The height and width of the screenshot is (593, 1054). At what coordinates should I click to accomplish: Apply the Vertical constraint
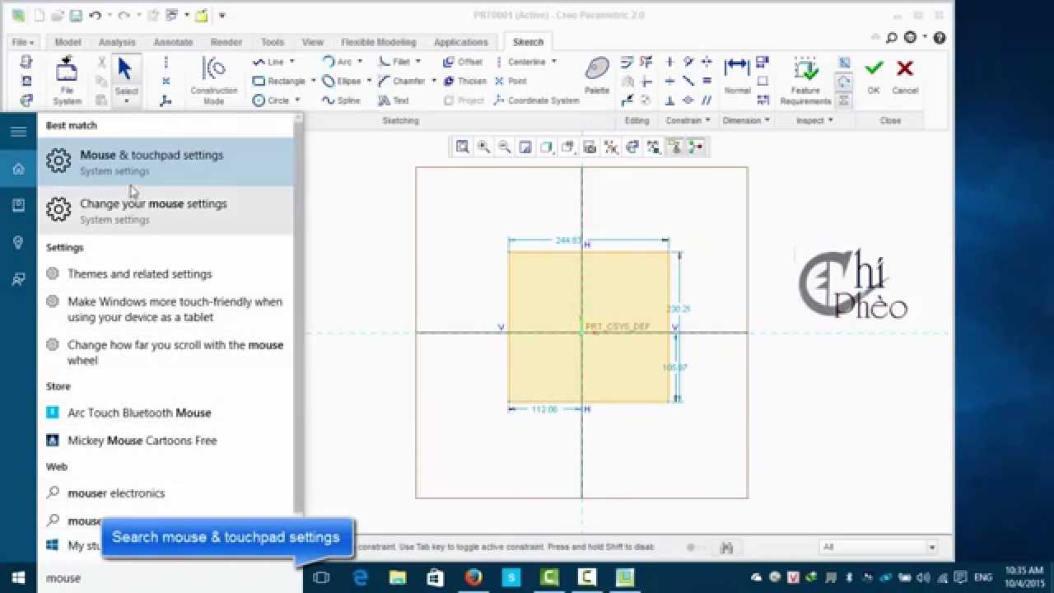click(669, 62)
